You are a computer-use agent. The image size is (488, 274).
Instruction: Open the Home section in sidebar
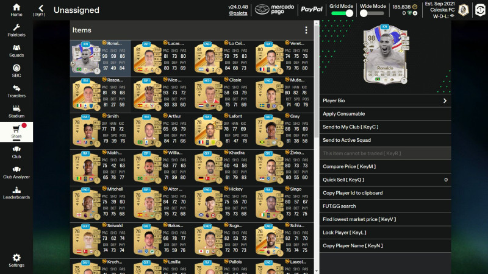(16, 10)
